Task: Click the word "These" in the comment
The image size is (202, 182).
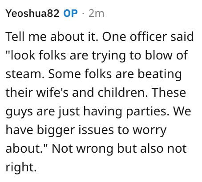Action: pos(169,92)
